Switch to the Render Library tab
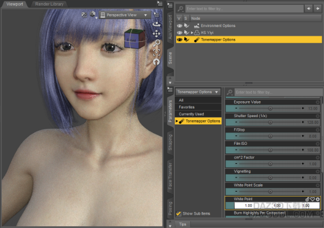This screenshot has width=324, height=228. (x=49, y=4)
